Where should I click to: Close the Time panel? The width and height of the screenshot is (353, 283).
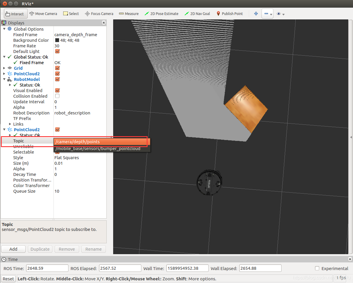coord(350,259)
